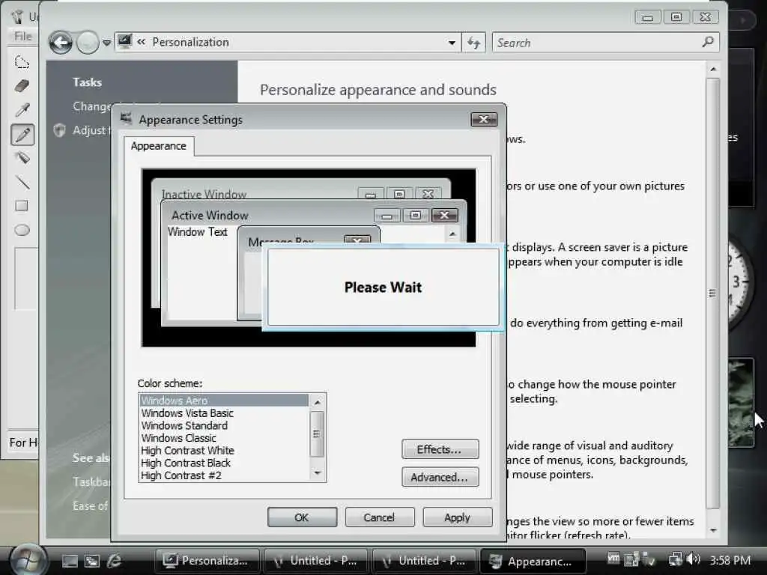Apply the appearance settings
The width and height of the screenshot is (767, 575).
(x=457, y=517)
